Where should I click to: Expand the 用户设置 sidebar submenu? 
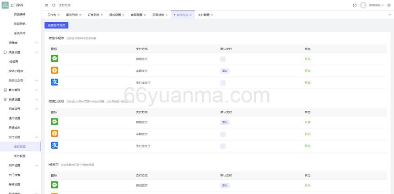tap(37, 166)
